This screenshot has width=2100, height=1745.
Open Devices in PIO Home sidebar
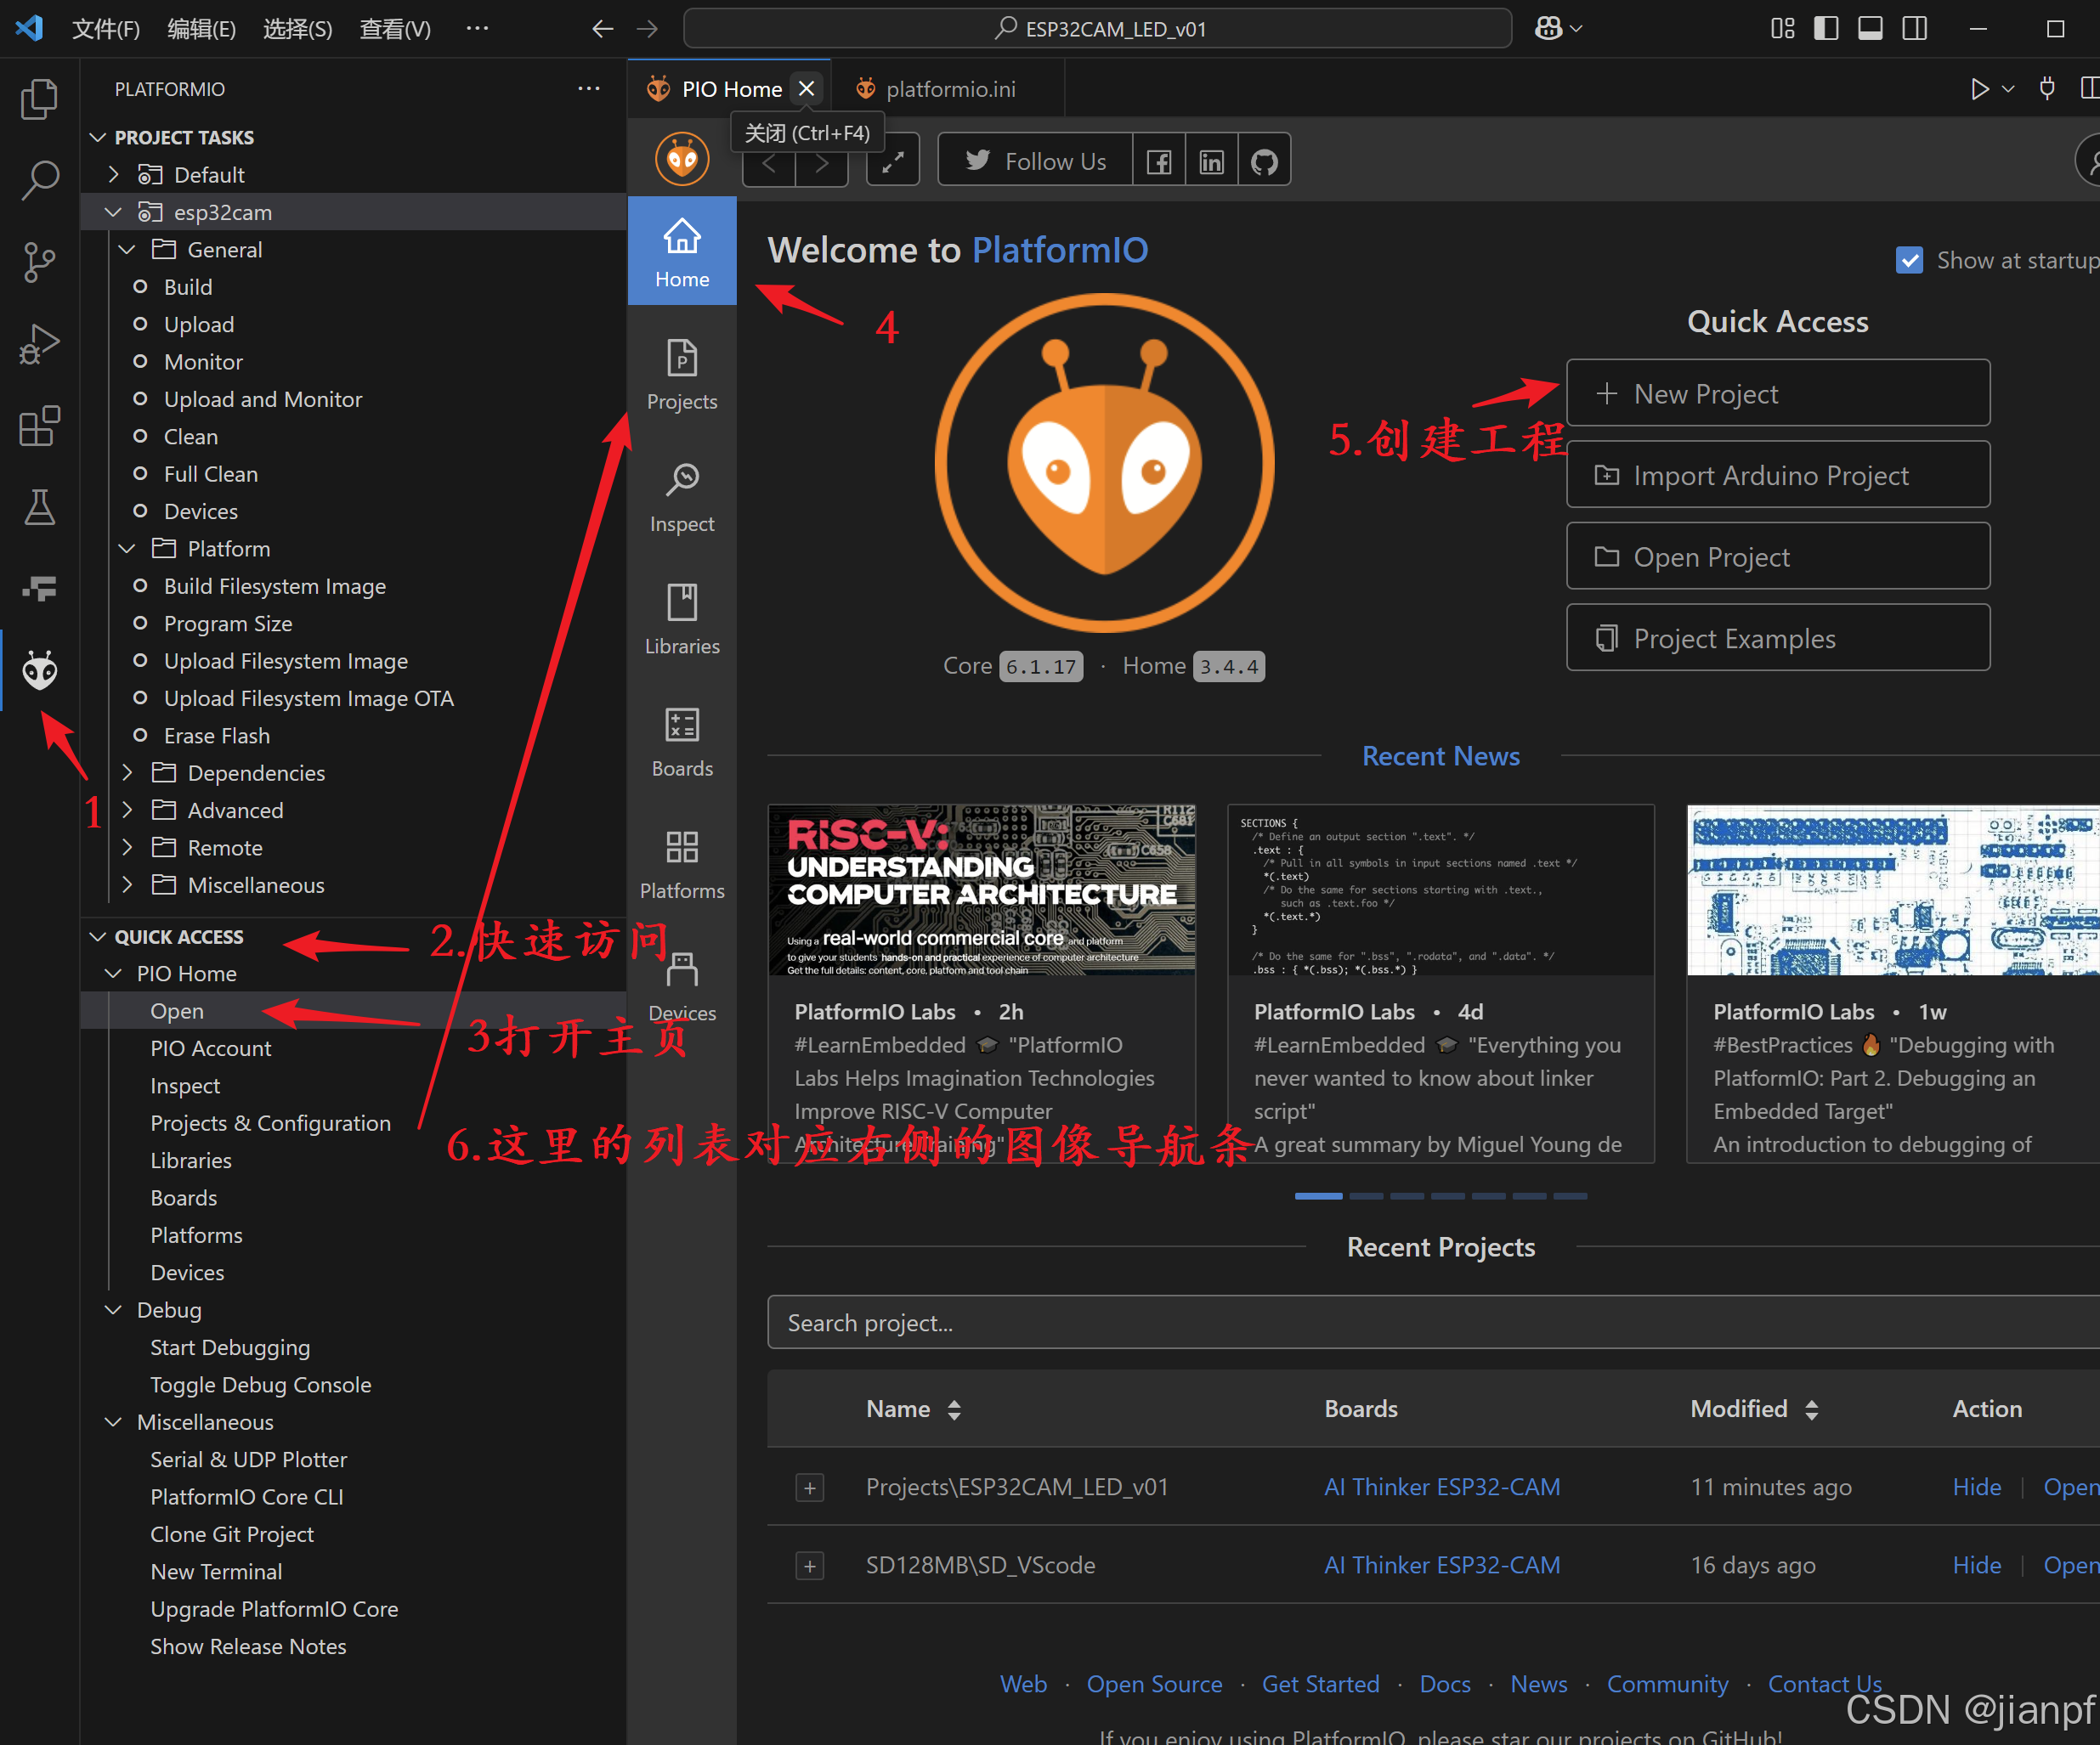[682, 986]
